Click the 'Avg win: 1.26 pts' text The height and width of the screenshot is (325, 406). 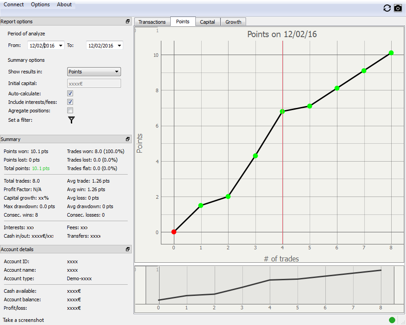pyautogui.click(x=86, y=189)
